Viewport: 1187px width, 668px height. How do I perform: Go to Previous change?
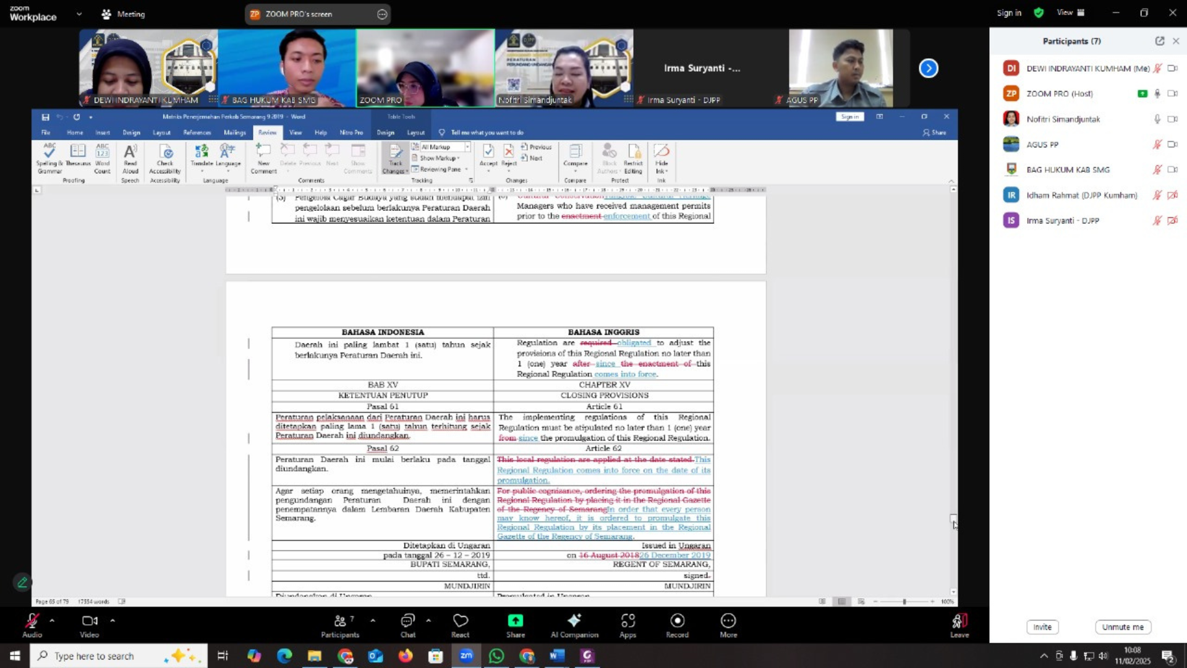536,147
